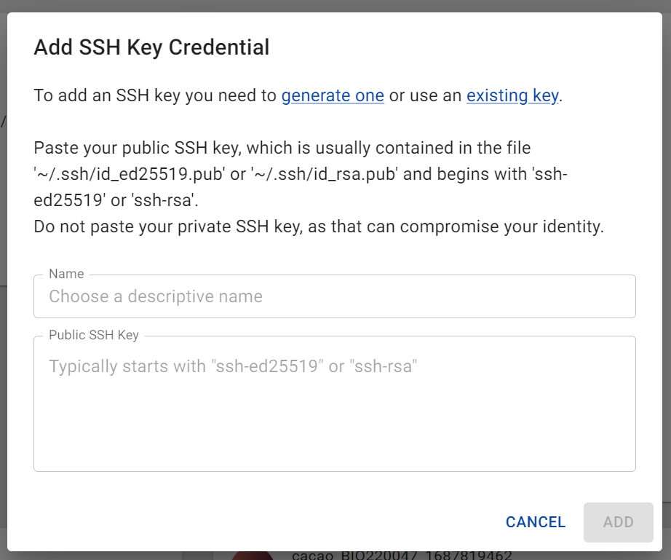Click the greyed-out ADD button
Viewport: 671px width, 560px height.
click(619, 522)
